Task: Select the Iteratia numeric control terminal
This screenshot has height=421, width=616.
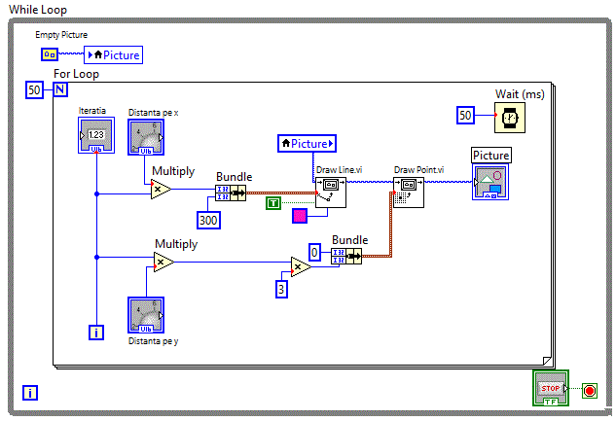Action: [x=95, y=137]
